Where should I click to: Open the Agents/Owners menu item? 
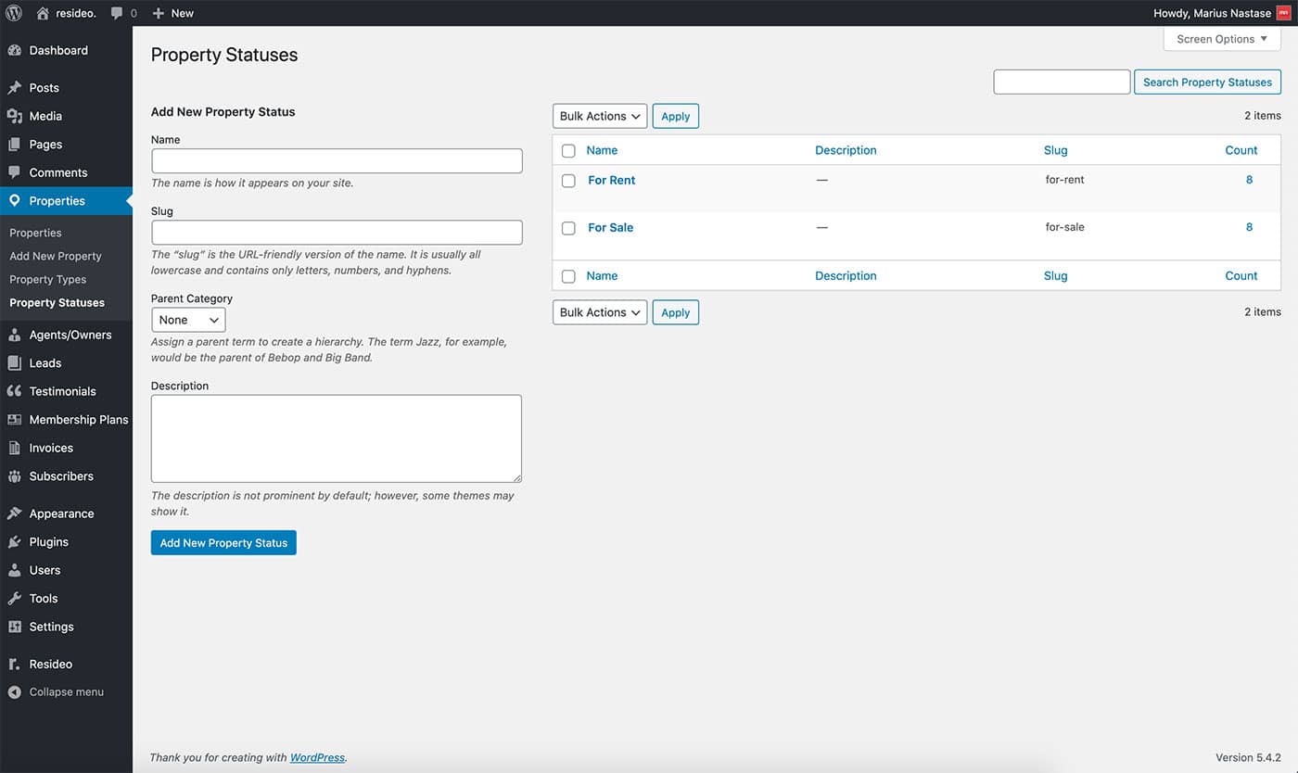pos(70,335)
